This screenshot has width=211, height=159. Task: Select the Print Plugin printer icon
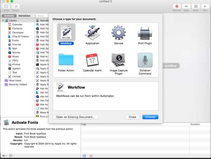tap(145, 33)
